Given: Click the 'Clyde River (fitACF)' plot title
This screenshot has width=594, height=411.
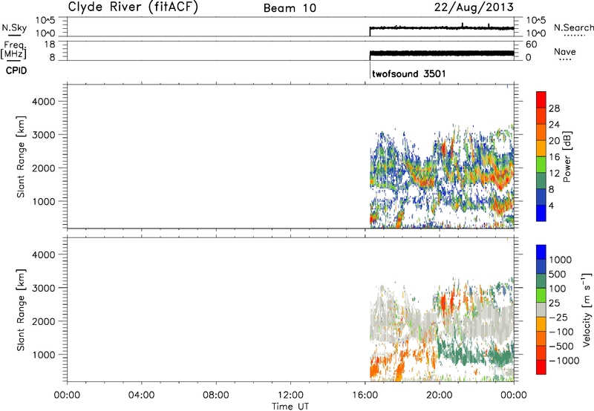Looking at the screenshot, I should pyautogui.click(x=133, y=7).
